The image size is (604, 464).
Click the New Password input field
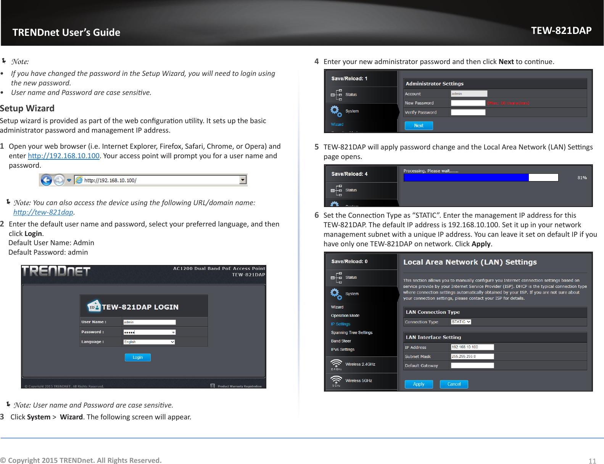click(x=468, y=103)
